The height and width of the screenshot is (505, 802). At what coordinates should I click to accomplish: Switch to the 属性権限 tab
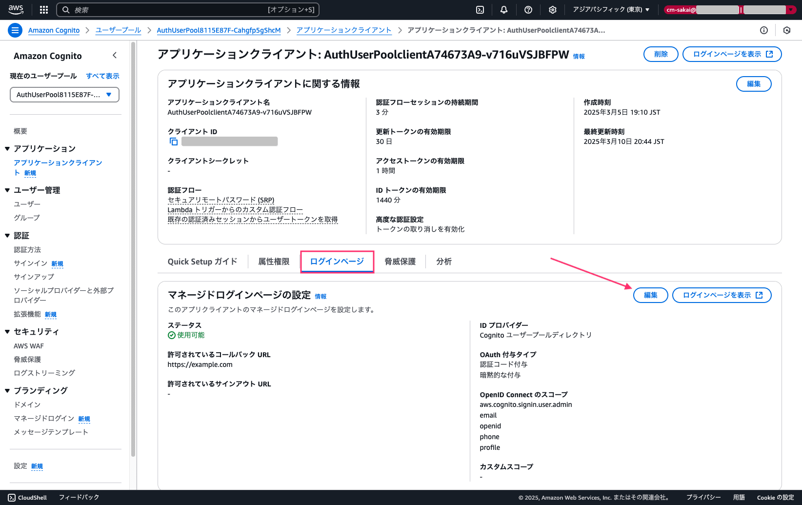(274, 262)
